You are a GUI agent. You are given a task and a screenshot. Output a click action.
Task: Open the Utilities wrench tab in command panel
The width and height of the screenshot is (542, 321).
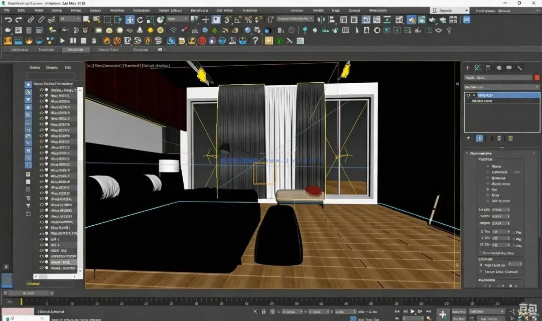(x=519, y=68)
